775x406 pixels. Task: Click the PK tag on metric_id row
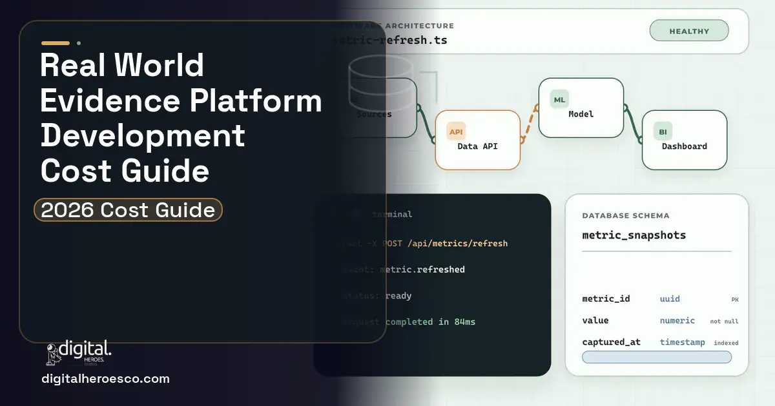735,300
